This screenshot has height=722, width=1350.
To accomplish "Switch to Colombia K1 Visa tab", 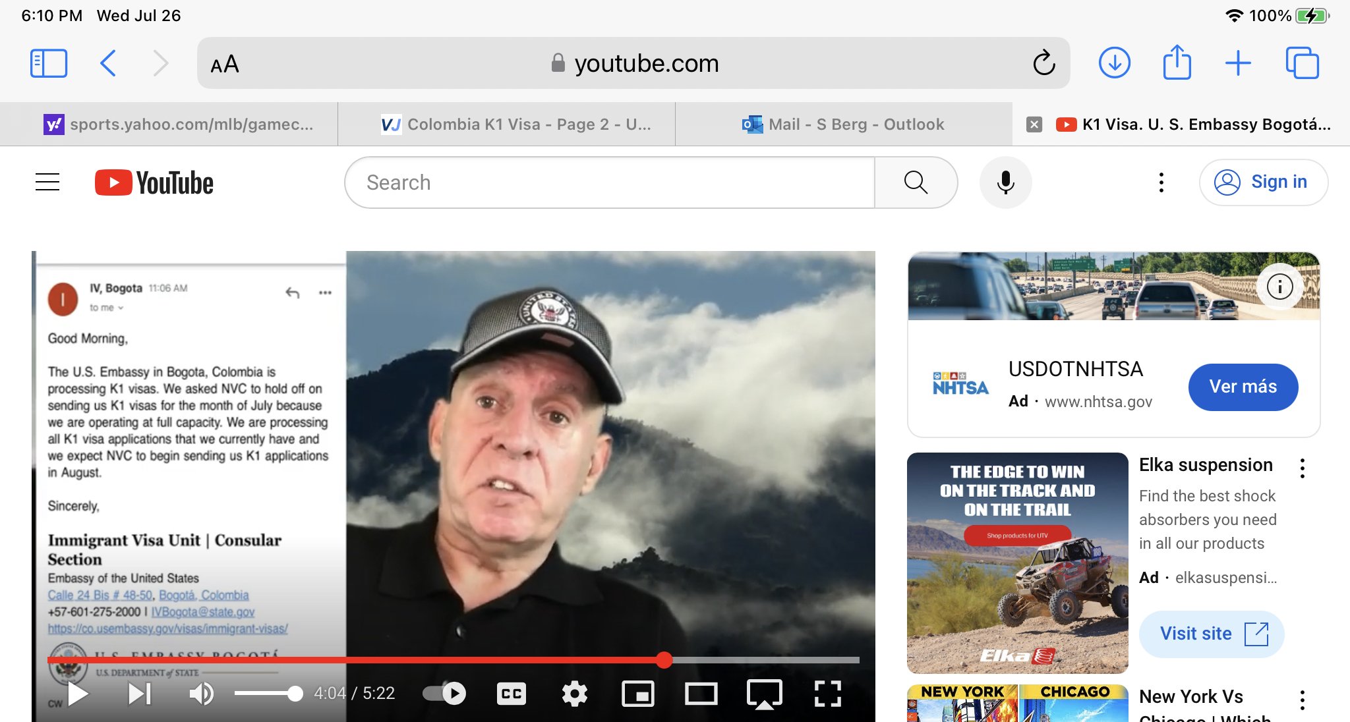I will click(506, 125).
